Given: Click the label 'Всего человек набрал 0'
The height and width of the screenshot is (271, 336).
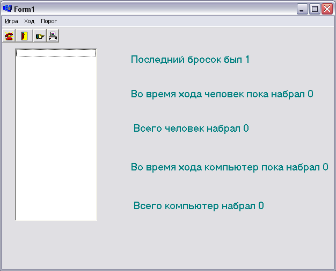Looking at the screenshot, I should click(191, 129).
